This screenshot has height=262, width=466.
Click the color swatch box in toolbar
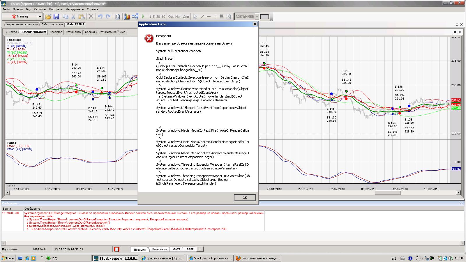(x=264, y=17)
